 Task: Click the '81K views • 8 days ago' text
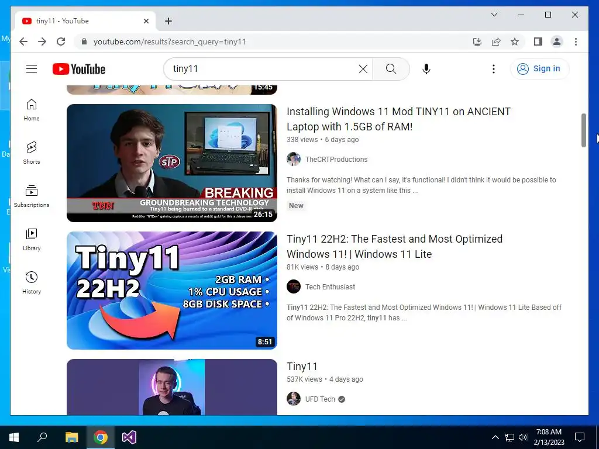(x=323, y=267)
